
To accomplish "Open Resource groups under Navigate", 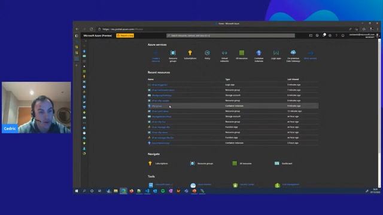I will point(202,163).
